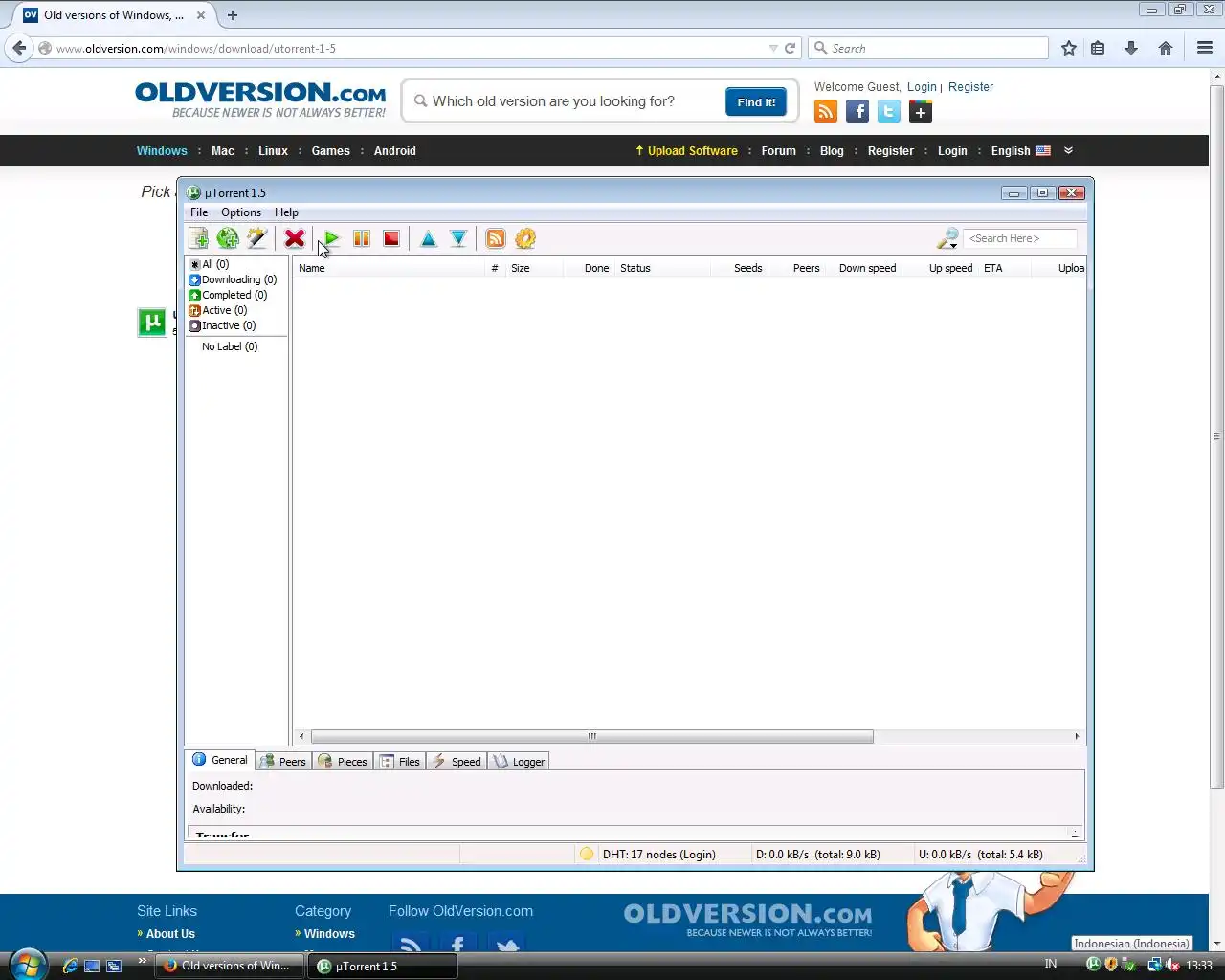Click the OldVersion RSS feed icon in header
This screenshot has height=980, width=1225.
[x=826, y=112]
